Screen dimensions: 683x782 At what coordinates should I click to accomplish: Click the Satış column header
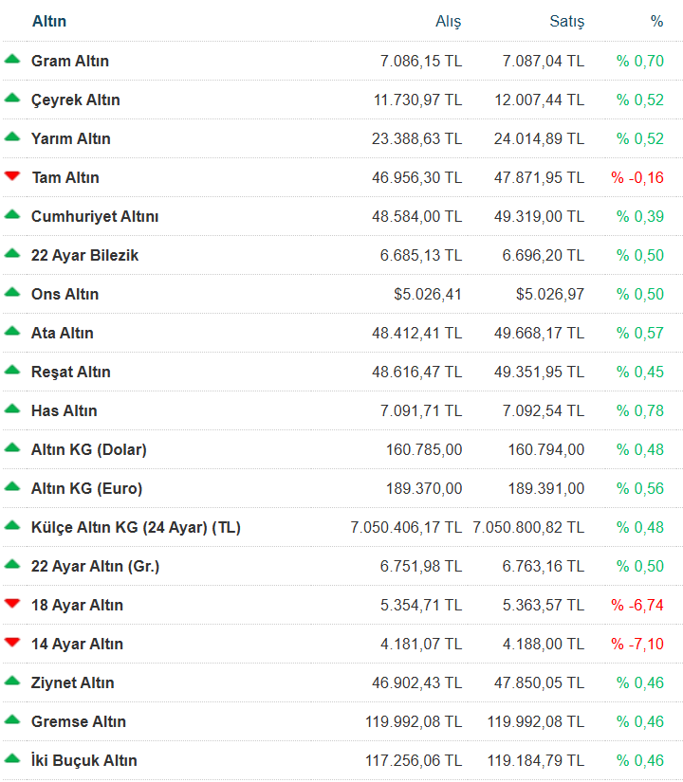(567, 21)
